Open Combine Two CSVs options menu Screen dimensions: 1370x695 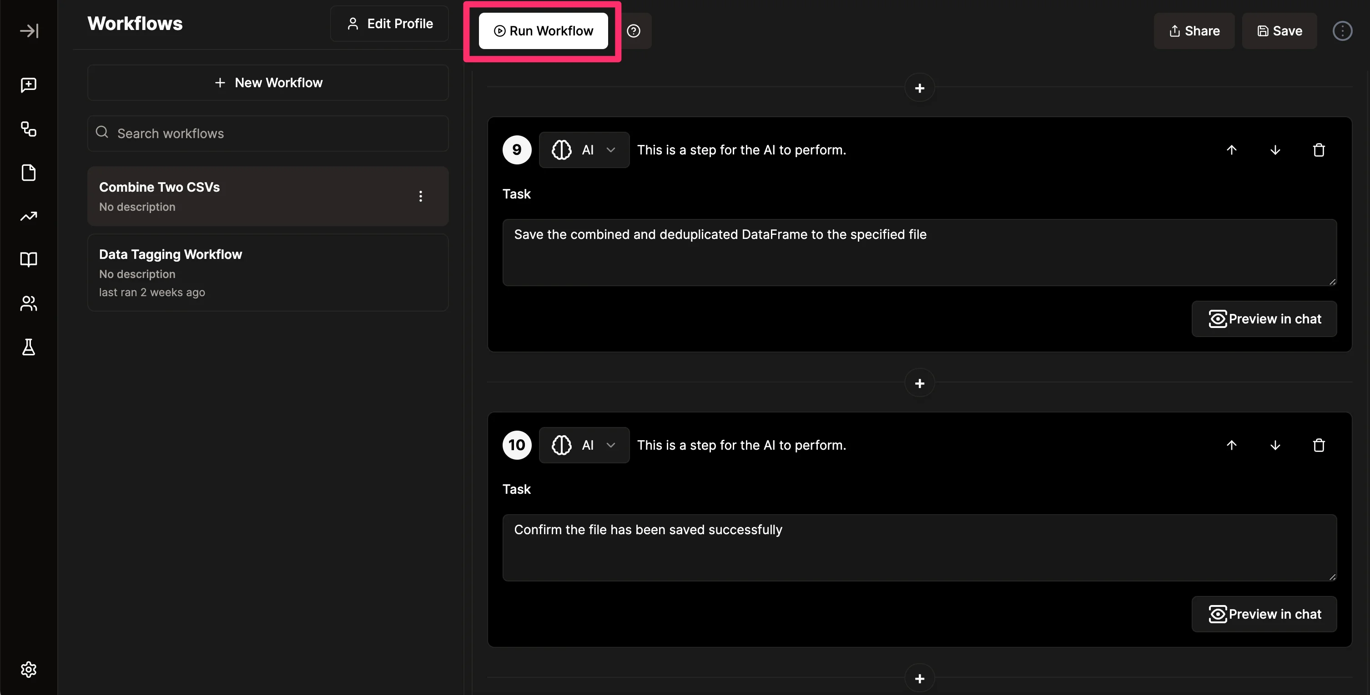pos(420,196)
